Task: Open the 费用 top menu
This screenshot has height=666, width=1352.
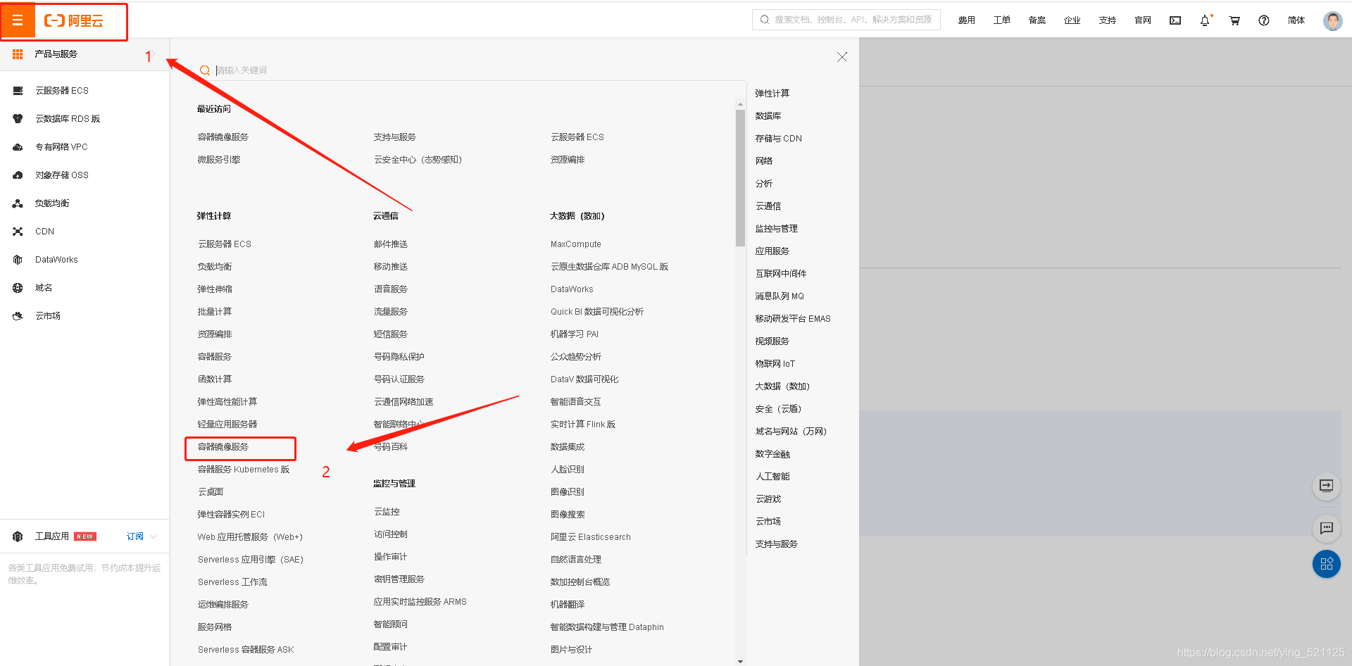Action: [x=966, y=20]
